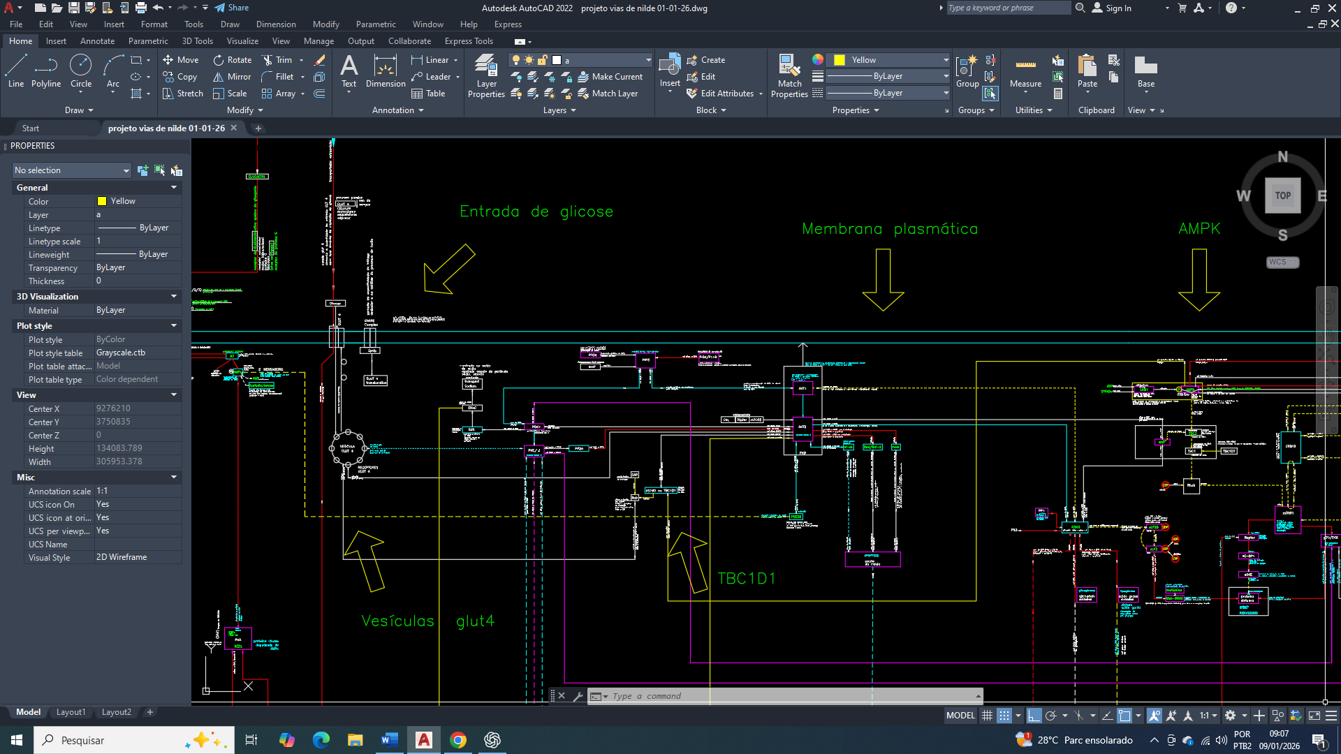Collapse the Plot style section
This screenshot has width=1341, height=754.
click(174, 326)
